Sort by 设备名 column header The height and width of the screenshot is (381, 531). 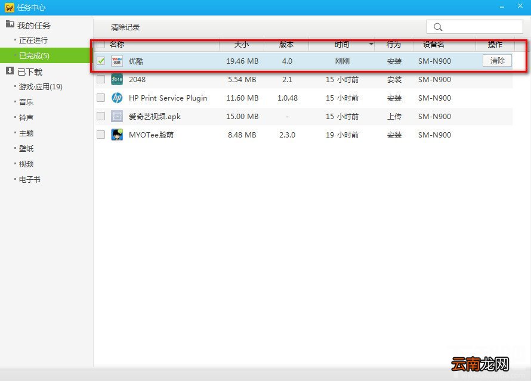tap(434, 44)
